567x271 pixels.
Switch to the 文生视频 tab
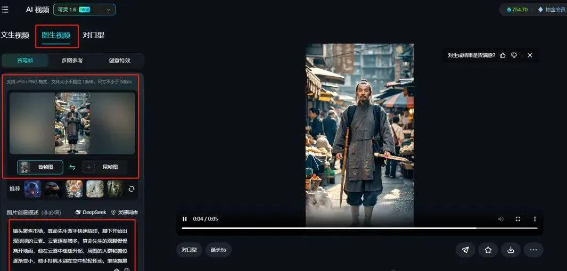click(x=15, y=35)
